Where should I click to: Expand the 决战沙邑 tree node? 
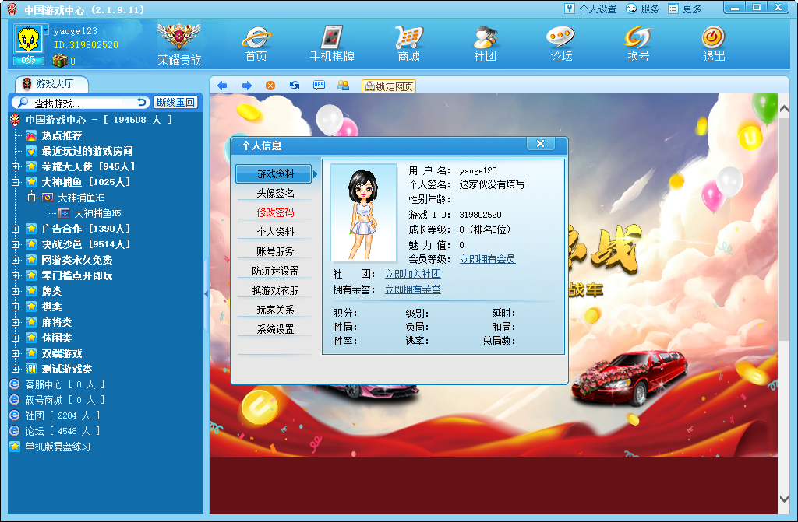(16, 244)
